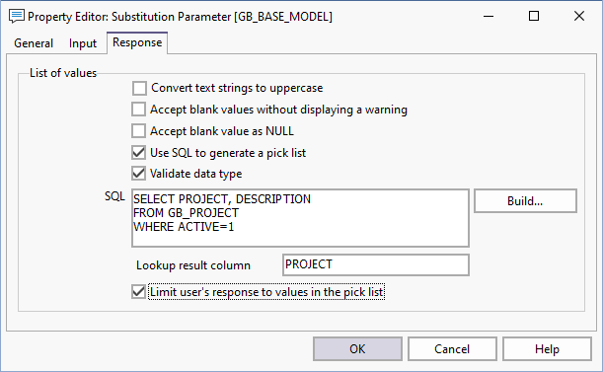
Task: Maximize the Property Editor window
Action: (534, 16)
